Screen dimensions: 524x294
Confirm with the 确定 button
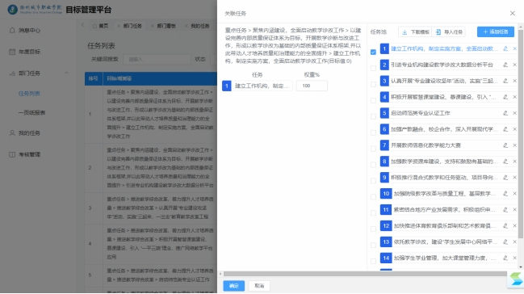234,286
